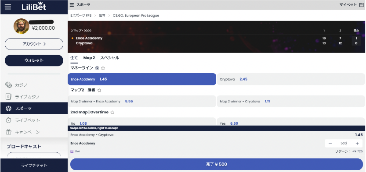Open the アカウント account button
Screen dimensions: 366x172
point(34,44)
